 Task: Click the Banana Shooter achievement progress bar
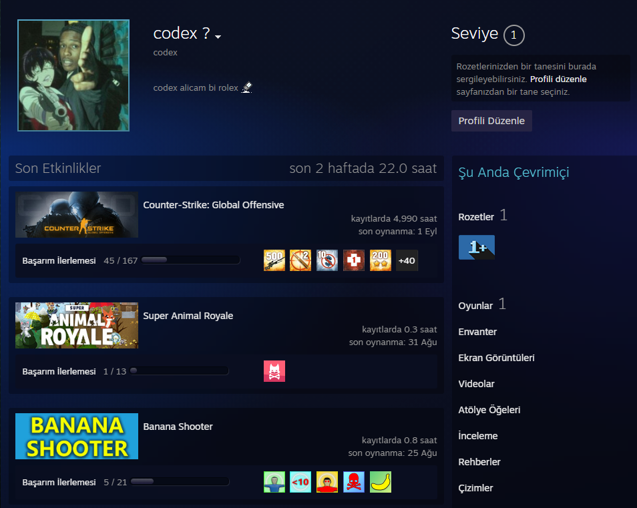(180, 481)
